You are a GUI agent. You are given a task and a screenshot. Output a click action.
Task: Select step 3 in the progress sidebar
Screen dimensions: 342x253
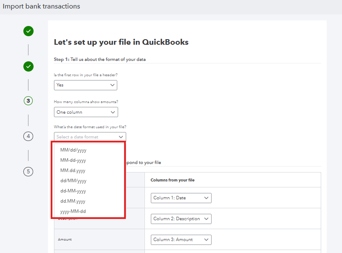tap(28, 101)
